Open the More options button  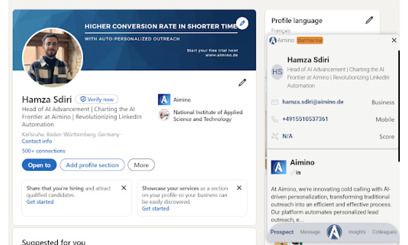141,165
